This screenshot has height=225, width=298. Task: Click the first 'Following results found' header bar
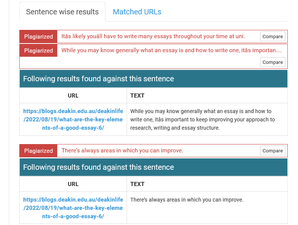pyautogui.click(x=153, y=79)
